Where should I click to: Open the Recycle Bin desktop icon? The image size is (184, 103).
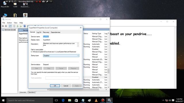5,4
